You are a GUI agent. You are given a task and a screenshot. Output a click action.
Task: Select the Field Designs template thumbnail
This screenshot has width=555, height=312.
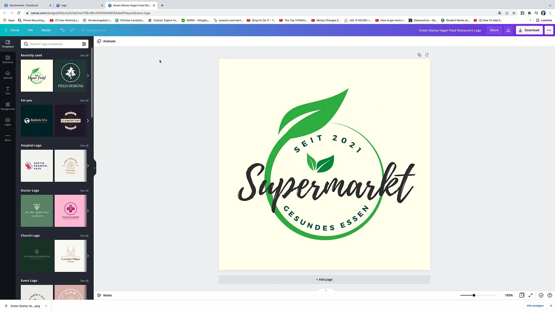[x=71, y=76]
